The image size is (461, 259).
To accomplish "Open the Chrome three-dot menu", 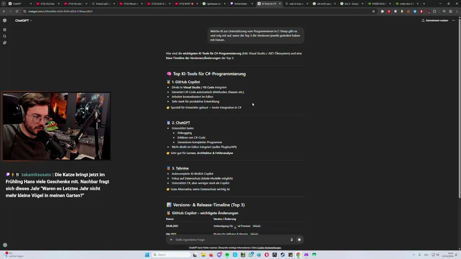I will coord(457,11).
